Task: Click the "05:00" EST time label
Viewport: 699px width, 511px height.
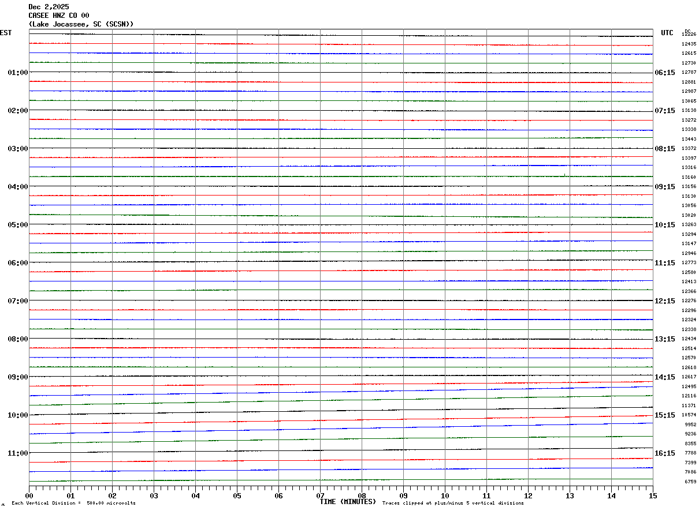Action: point(18,225)
